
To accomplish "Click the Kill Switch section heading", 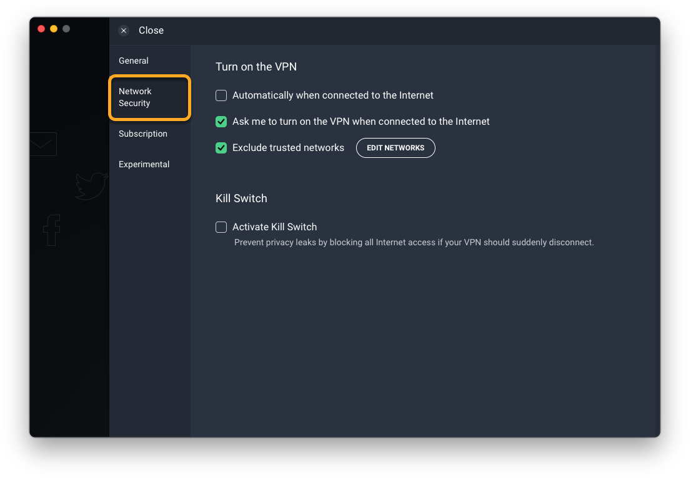I will click(x=241, y=198).
